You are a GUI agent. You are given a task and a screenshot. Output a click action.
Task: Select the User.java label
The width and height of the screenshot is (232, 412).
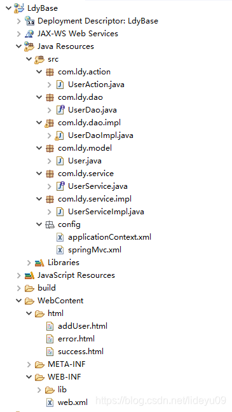85,161
